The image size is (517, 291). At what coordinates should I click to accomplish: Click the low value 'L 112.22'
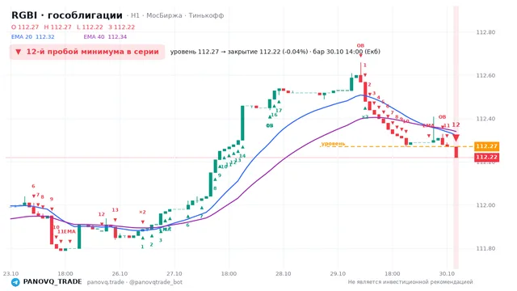tap(90, 27)
